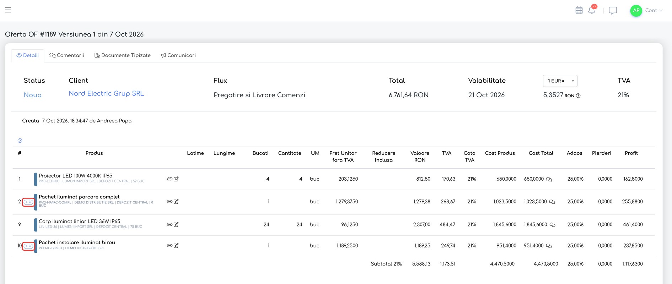Screen dimensions: 672x284
Task: Click link icon for Proiector LED 100W row
Action: 170,179
